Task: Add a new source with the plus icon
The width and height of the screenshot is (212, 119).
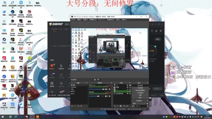Action: pyautogui.click(x=115, y=106)
